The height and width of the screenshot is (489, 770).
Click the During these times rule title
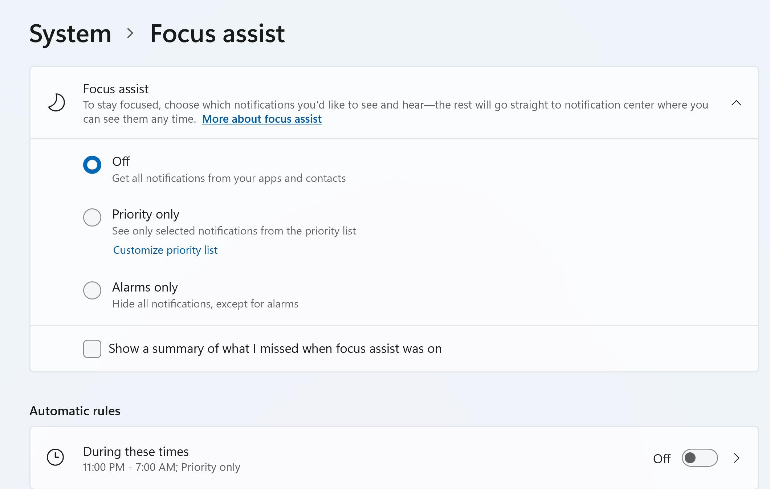pos(136,452)
